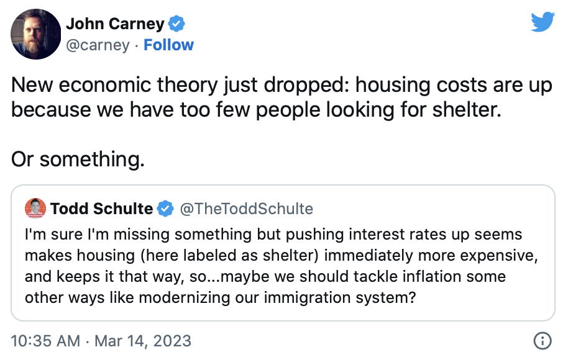Open John Carney's profile picture
The image size is (568, 360).
click(35, 35)
